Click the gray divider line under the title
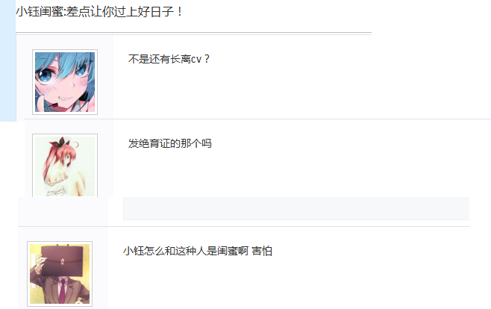The image size is (491, 309). tap(193, 33)
